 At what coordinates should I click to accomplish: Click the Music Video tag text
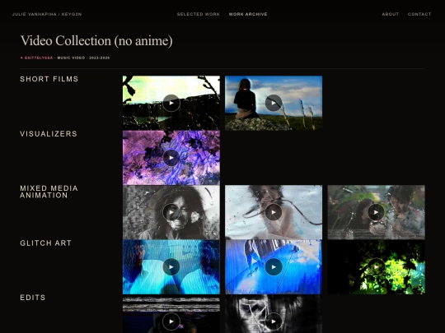click(71, 58)
